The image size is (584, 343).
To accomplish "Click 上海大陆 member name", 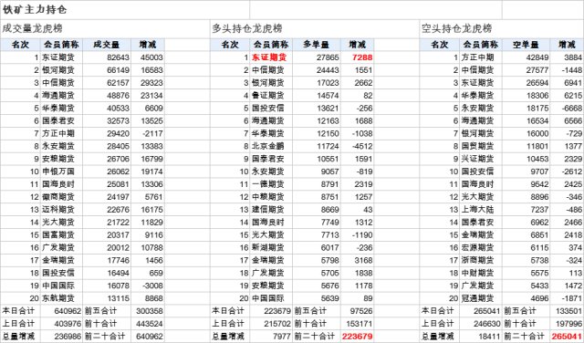I will pos(477,209).
